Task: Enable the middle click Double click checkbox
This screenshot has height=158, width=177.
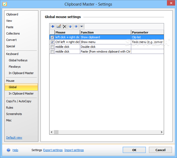Action: pos(52,47)
